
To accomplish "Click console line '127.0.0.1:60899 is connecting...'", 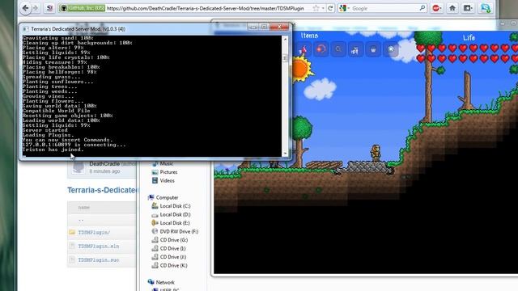I will click(74, 145).
